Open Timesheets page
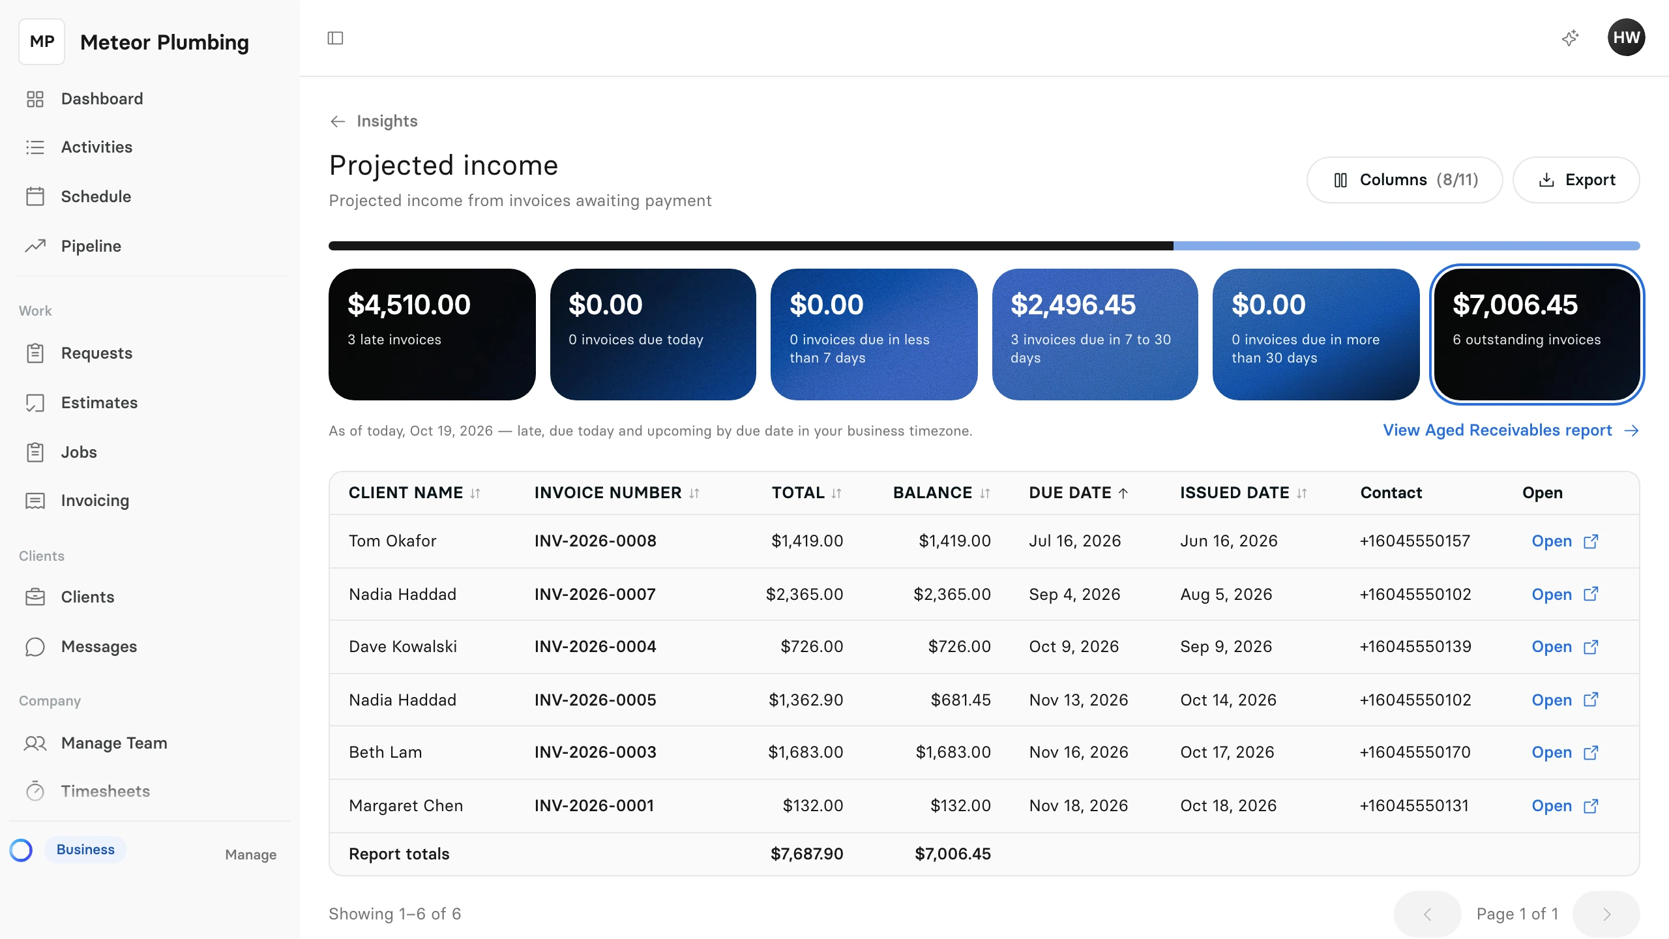 pyautogui.click(x=150, y=791)
